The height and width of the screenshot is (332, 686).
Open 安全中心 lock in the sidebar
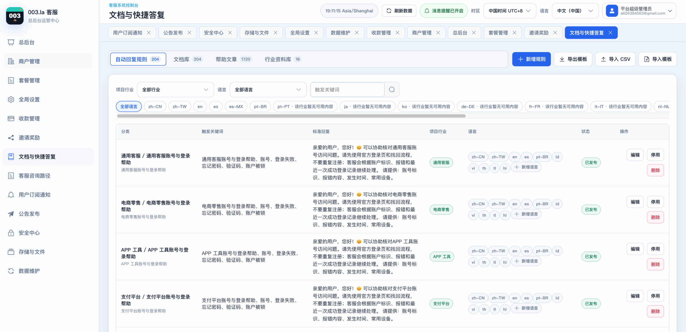tap(11, 233)
